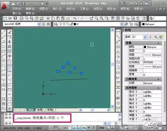Click the 模型 tab
This screenshot has width=167, height=131.
(x=31, y=110)
